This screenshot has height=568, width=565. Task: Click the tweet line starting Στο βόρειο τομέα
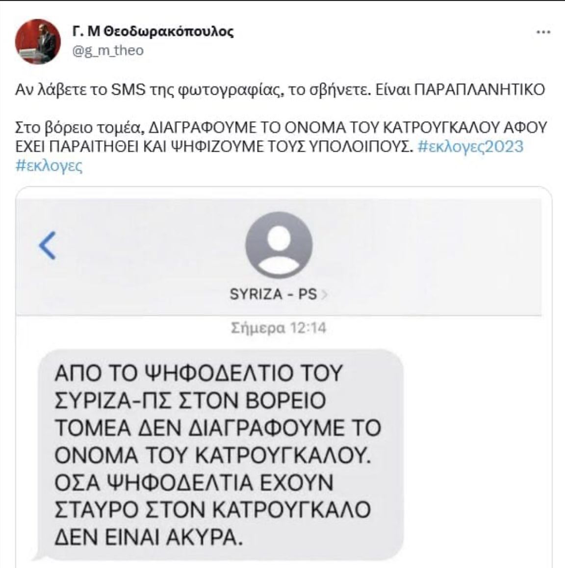coord(281,127)
